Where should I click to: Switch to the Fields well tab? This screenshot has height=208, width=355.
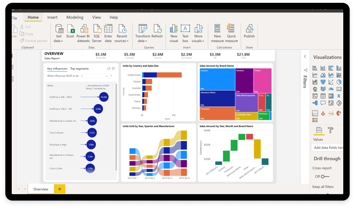pos(319,131)
